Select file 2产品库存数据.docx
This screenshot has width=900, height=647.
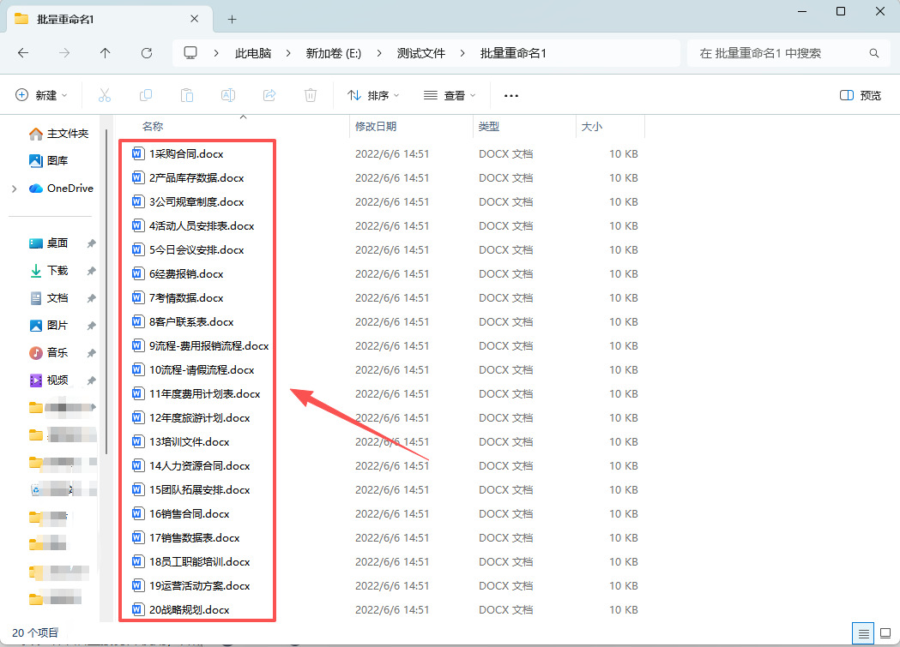click(x=196, y=177)
